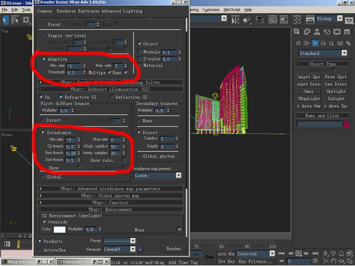Switch to the Modify command panel
The height and width of the screenshot is (266, 355).
pyautogui.click(x=307, y=32)
